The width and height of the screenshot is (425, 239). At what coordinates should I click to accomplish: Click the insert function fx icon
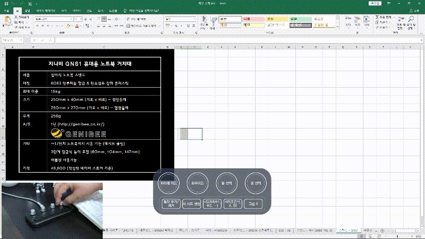tap(50, 40)
